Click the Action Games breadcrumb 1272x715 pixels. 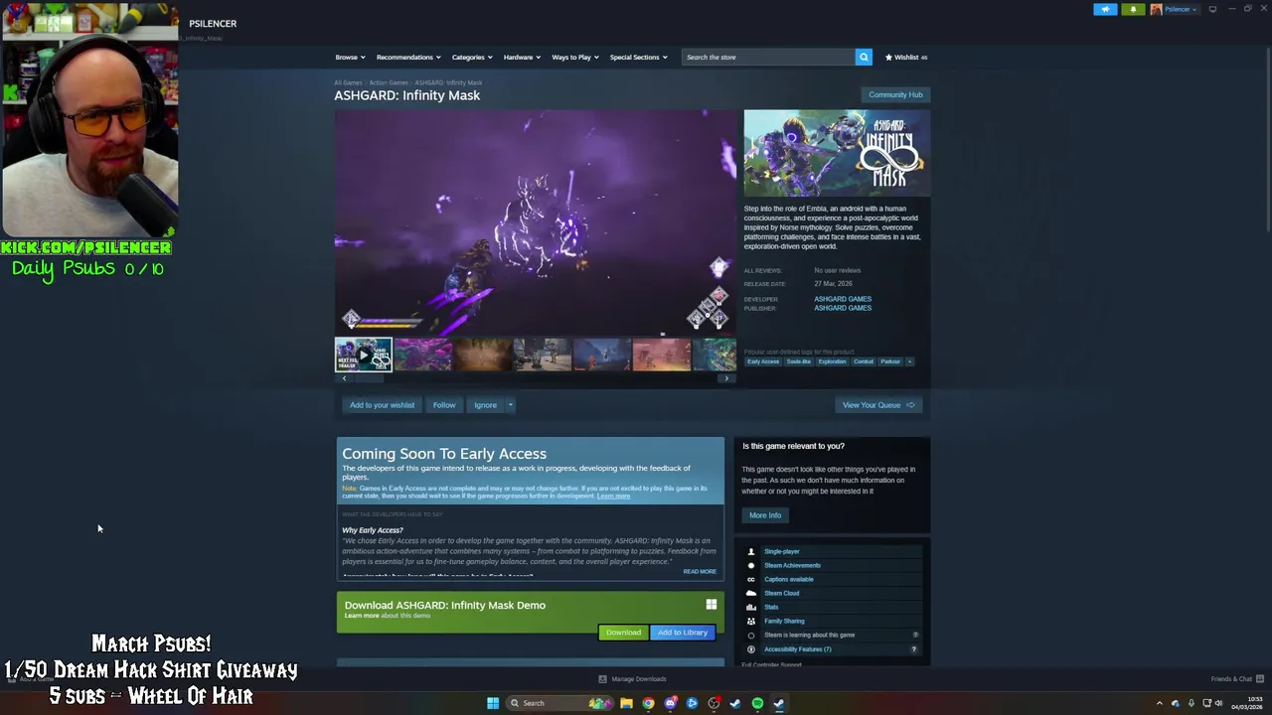point(389,82)
